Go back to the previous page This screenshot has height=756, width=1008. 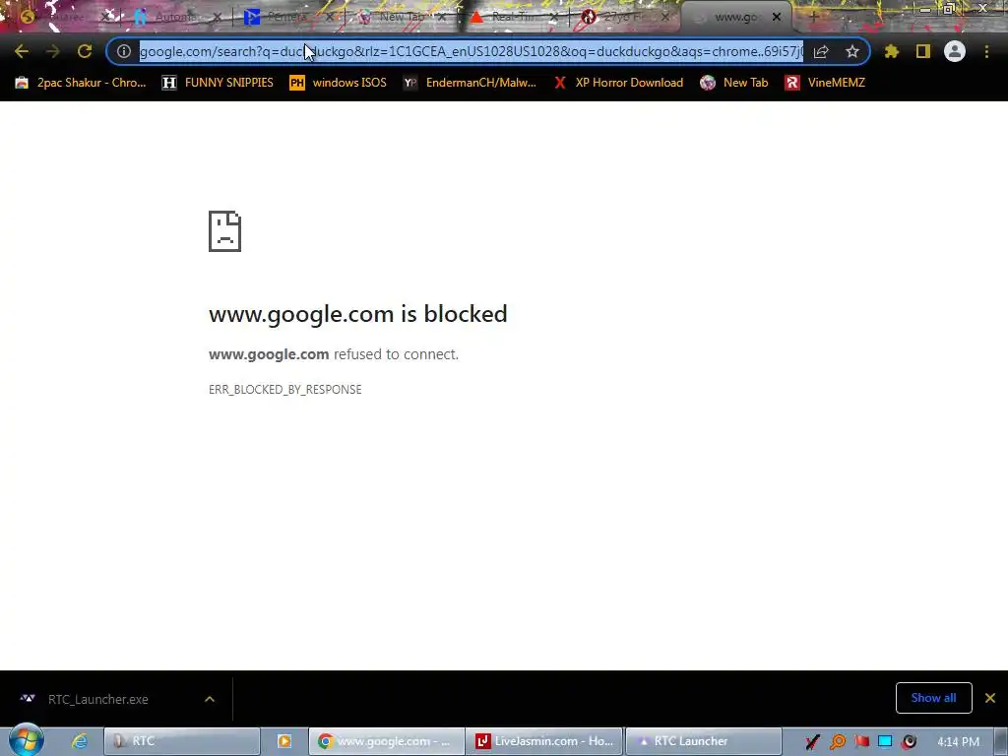coord(22,51)
